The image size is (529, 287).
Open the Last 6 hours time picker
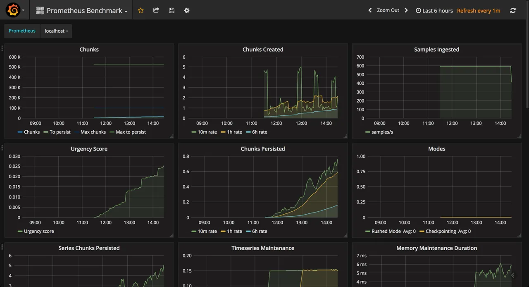click(434, 10)
